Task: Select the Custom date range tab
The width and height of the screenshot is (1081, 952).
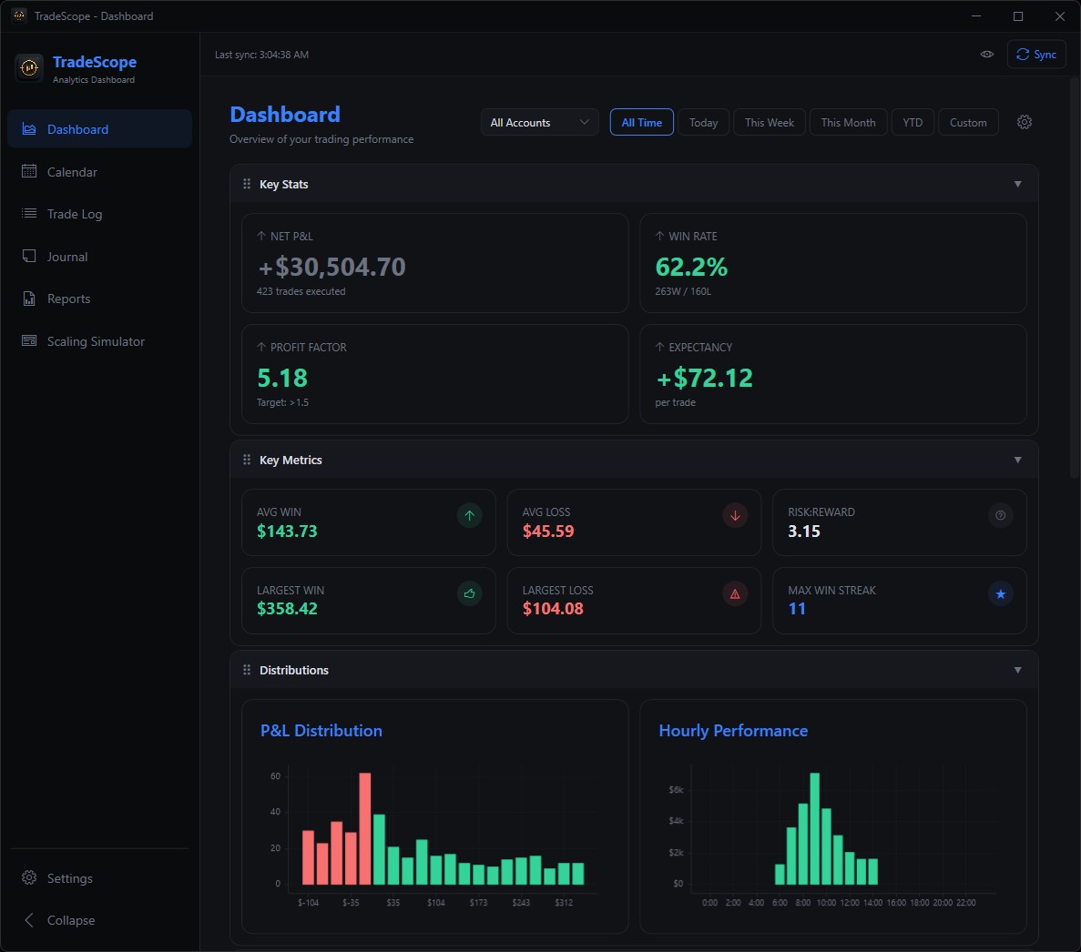Action: (x=968, y=122)
